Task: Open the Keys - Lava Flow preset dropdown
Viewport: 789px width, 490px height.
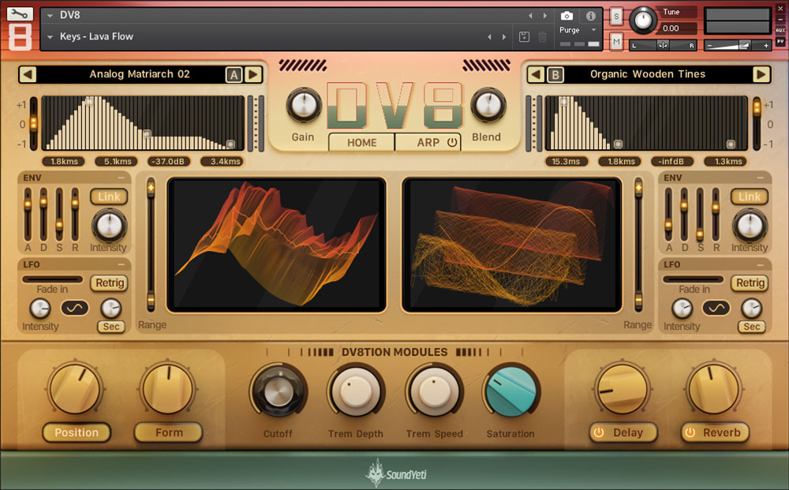Action: click(50, 37)
